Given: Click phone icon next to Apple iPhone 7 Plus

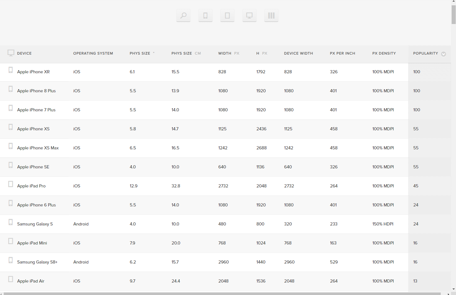Looking at the screenshot, I should point(11,108).
